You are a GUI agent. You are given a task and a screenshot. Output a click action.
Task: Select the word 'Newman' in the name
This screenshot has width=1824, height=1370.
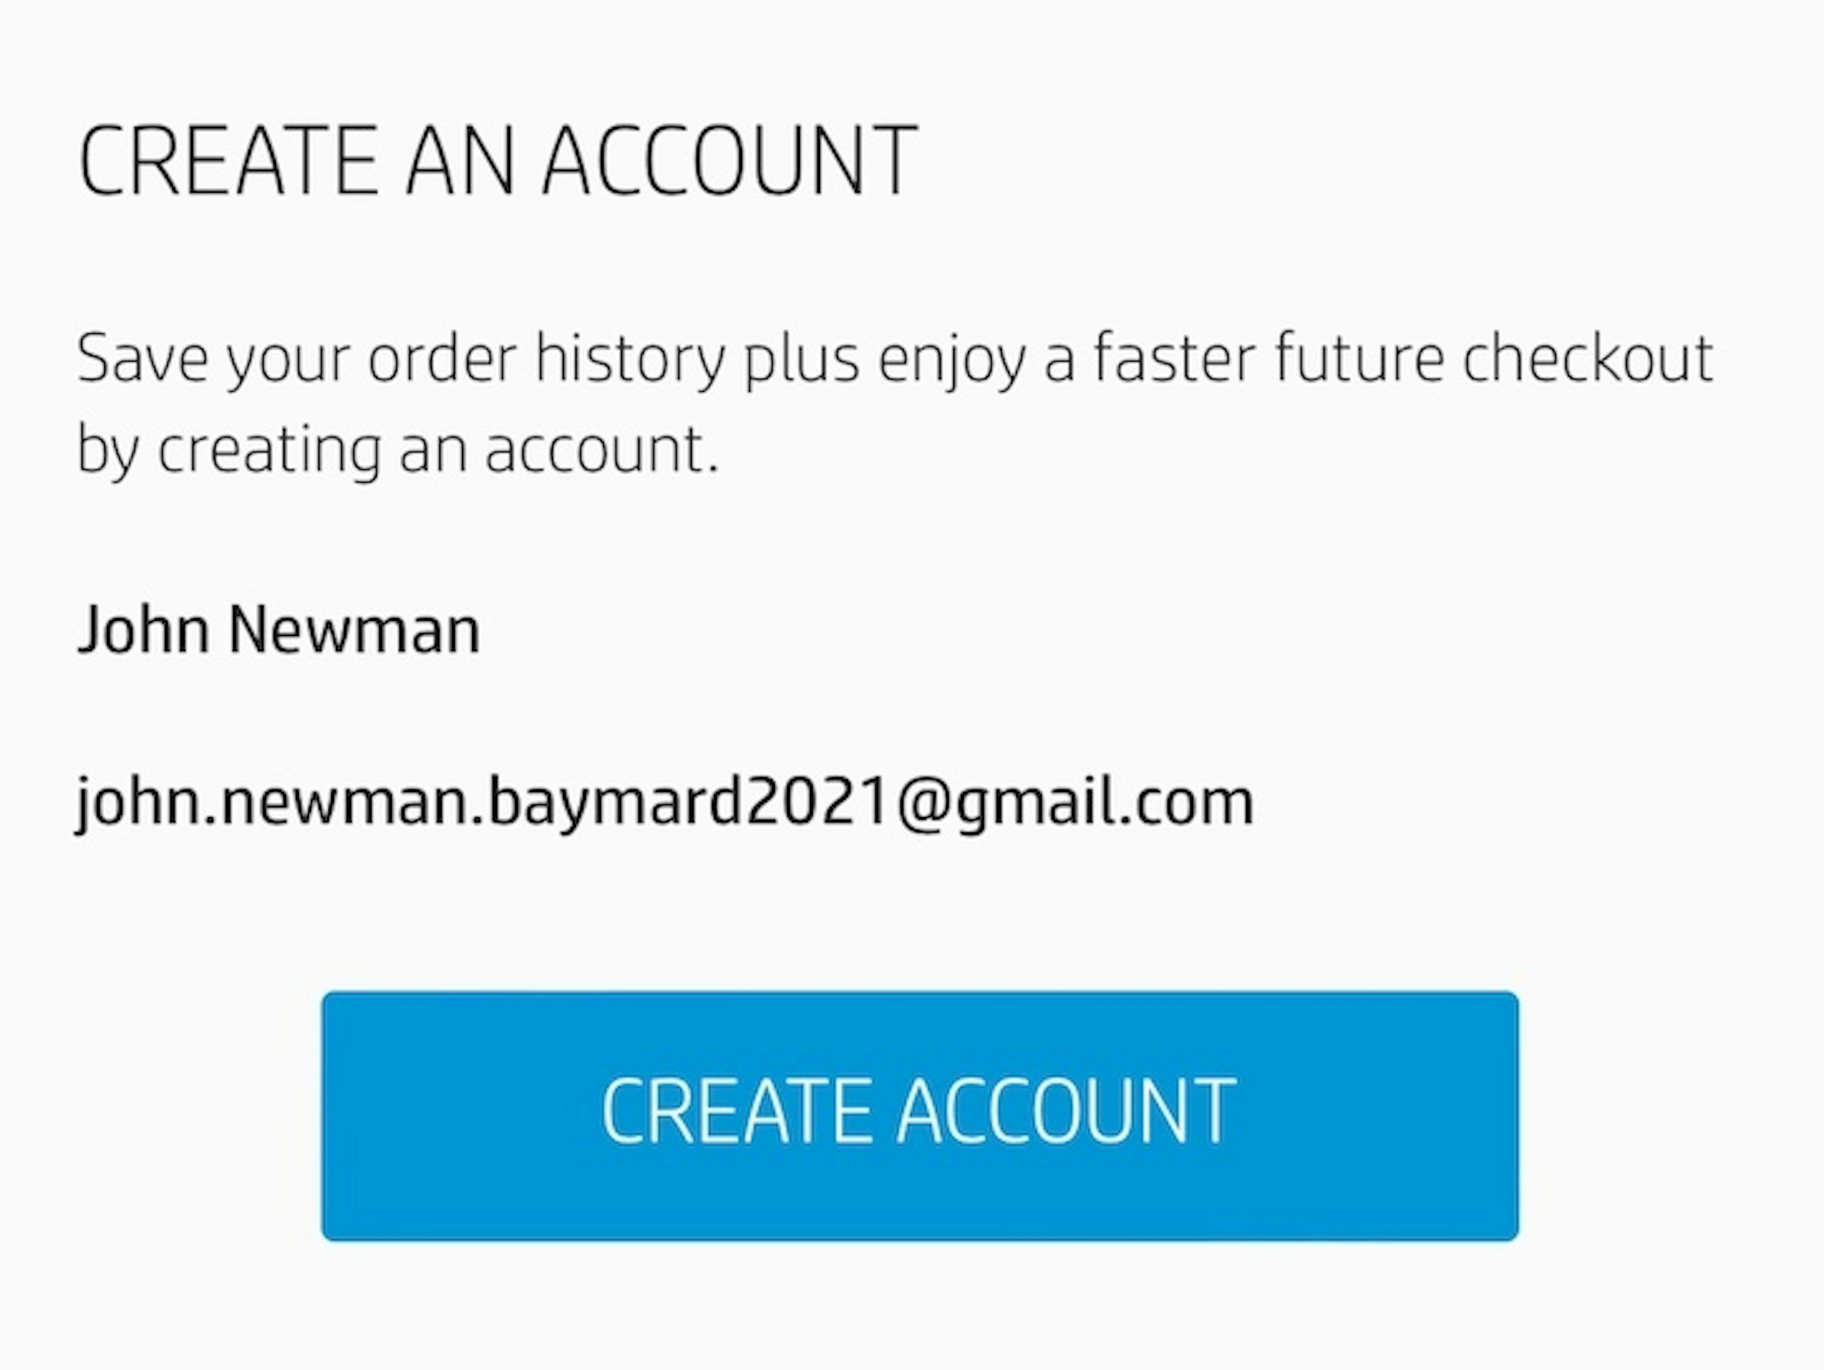tap(354, 631)
